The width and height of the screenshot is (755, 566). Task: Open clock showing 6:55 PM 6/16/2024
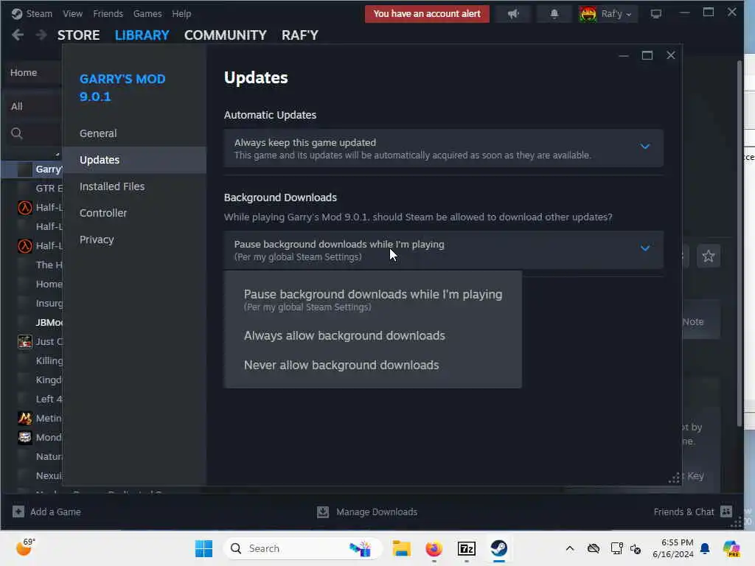point(672,548)
